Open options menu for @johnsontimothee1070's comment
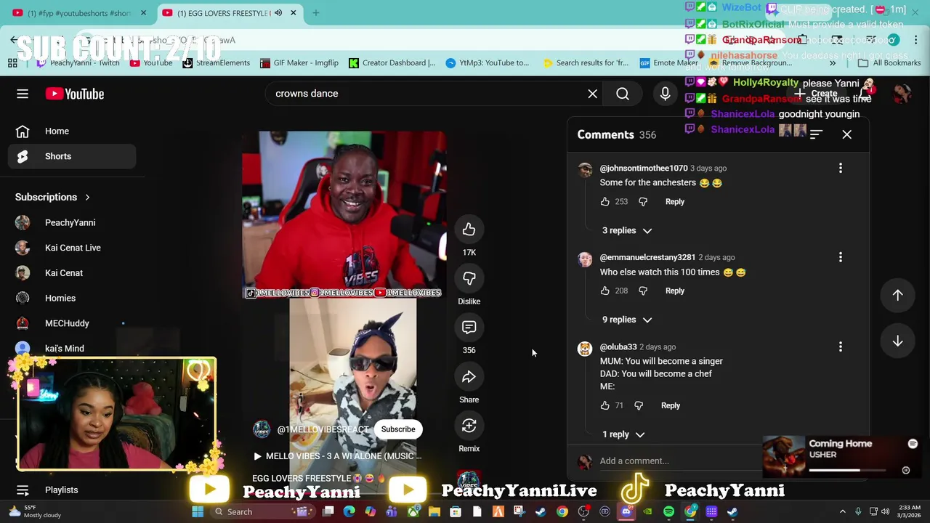 click(x=841, y=169)
